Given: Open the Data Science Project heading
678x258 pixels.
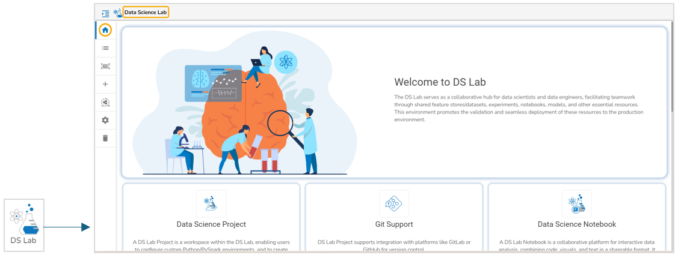Looking at the screenshot, I should click(x=211, y=224).
